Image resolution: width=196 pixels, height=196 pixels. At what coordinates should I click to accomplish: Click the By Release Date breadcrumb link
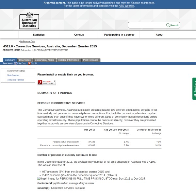(x=27, y=41)
